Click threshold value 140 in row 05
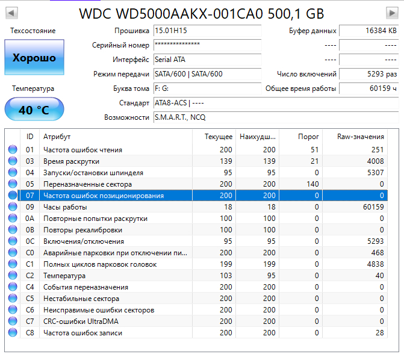Screen dimensions: 404x354 coord(312,184)
